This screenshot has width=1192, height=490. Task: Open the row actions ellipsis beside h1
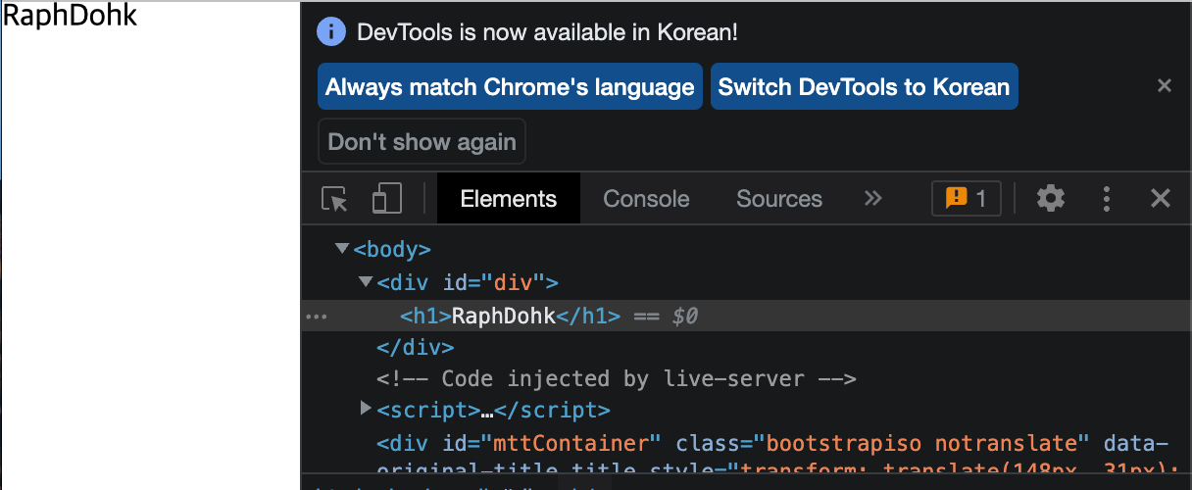pos(316,317)
